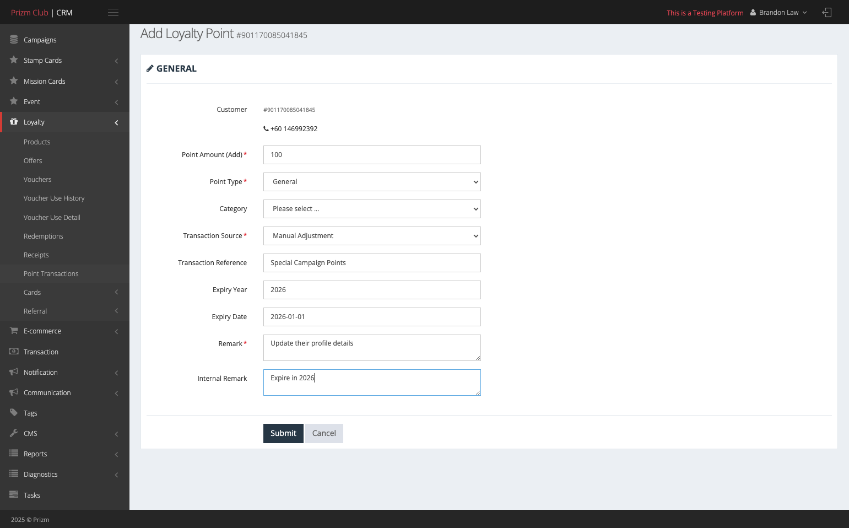
Task: Open Products in the Loyalty menu
Action: (x=37, y=142)
